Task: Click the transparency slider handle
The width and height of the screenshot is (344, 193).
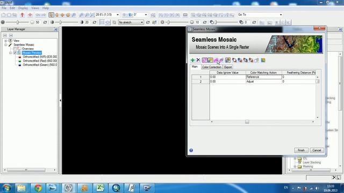Action: [216, 23]
